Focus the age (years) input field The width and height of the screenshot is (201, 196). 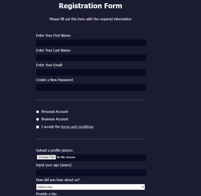point(91,172)
